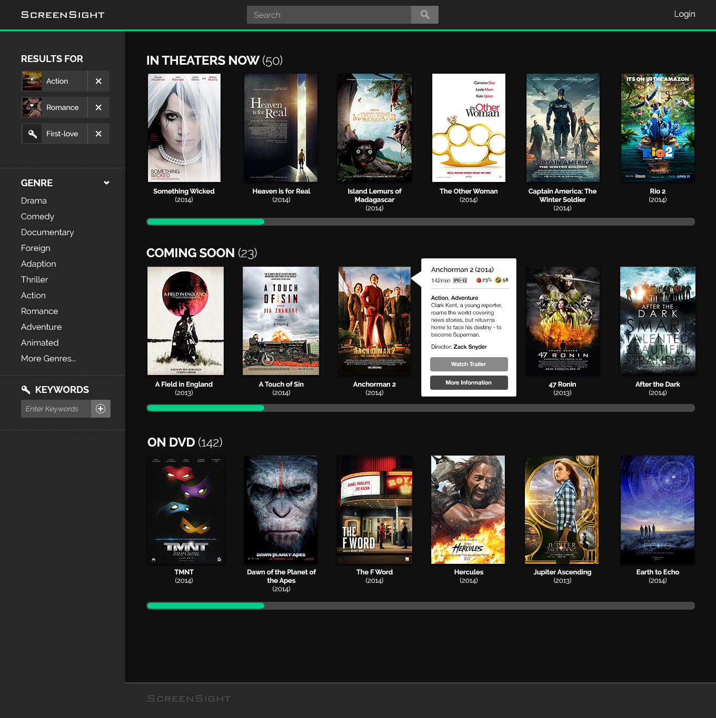The height and width of the screenshot is (718, 716).
Task: Open the After the Dark poster
Action: (658, 321)
